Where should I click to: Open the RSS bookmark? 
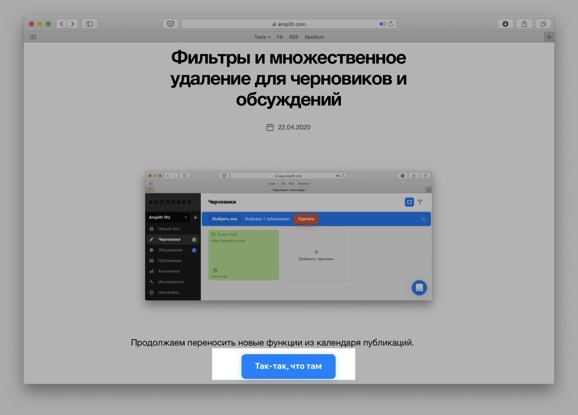pos(294,37)
